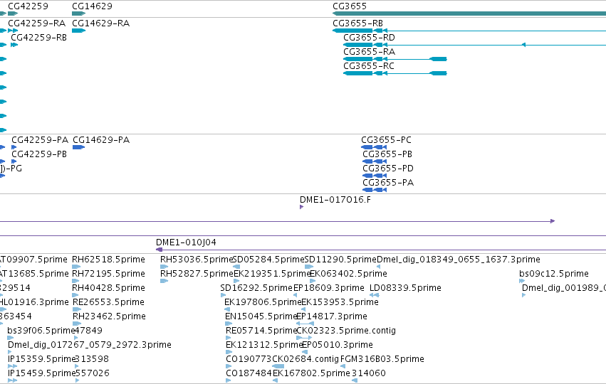
Task: Select EST RH72195.5prime
Action: pos(108,274)
